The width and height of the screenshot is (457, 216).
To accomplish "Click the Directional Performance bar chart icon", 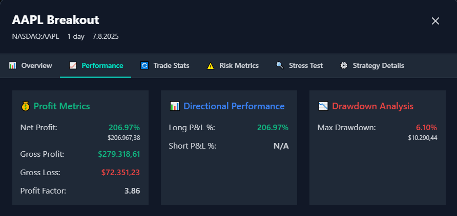I will coord(174,106).
